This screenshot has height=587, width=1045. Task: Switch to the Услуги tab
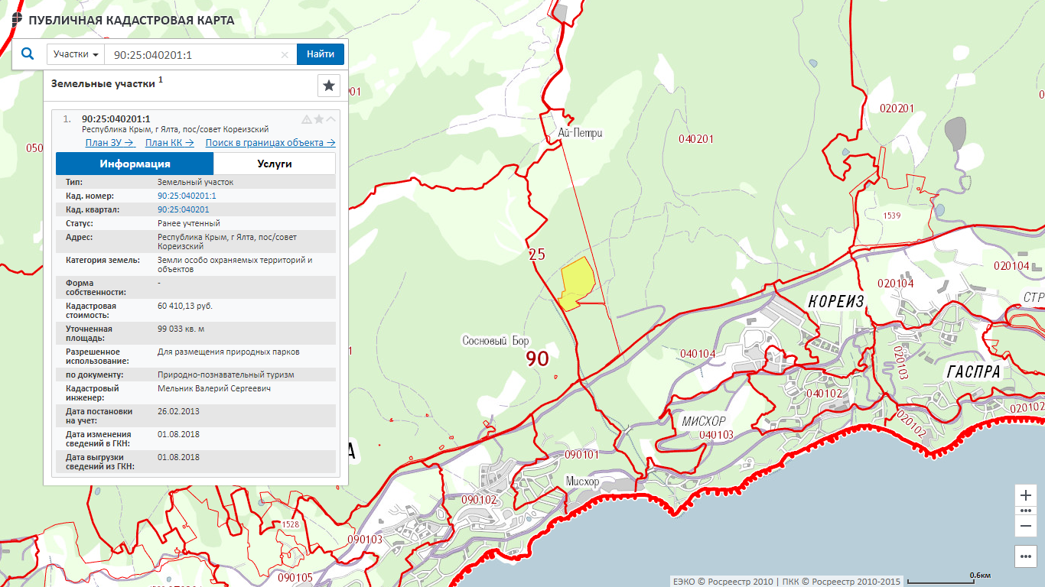(x=274, y=164)
